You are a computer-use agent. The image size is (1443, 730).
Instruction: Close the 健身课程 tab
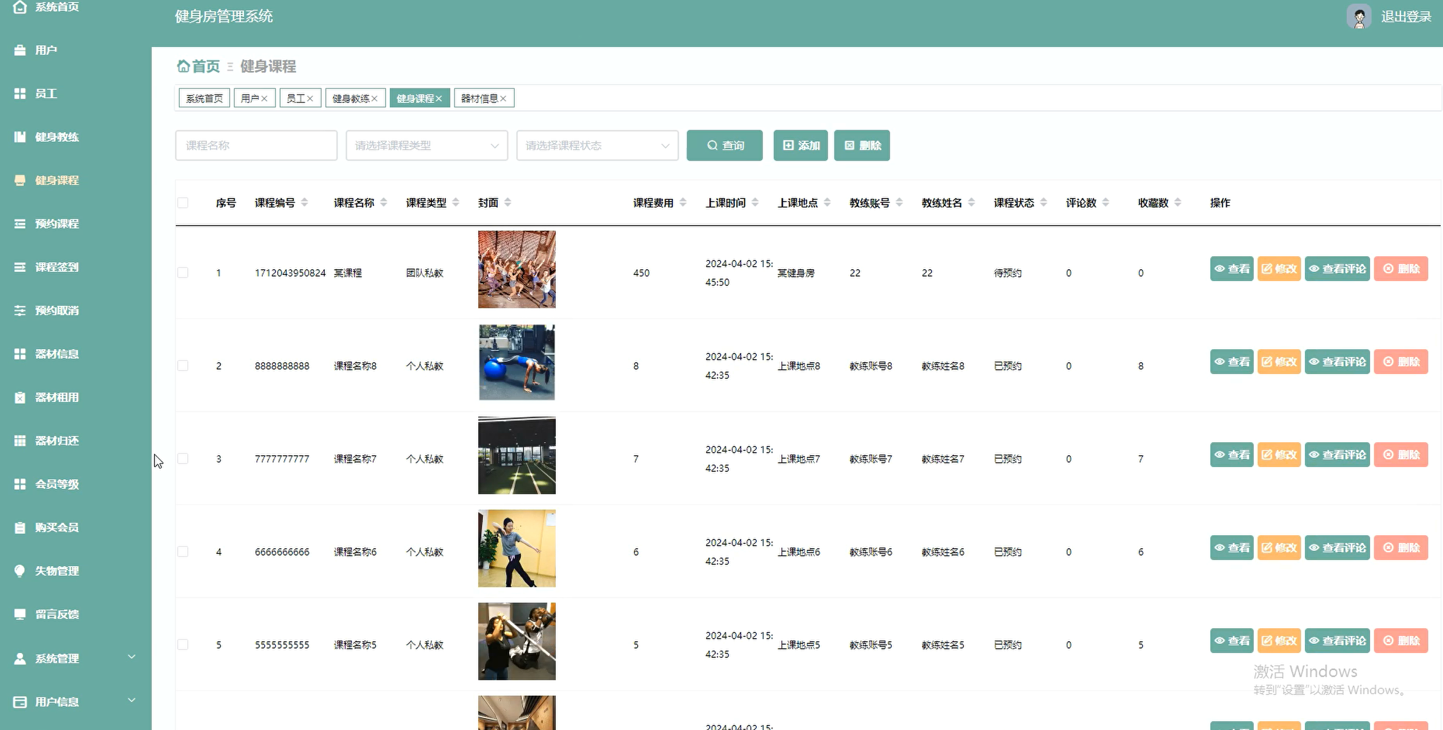pyautogui.click(x=438, y=99)
